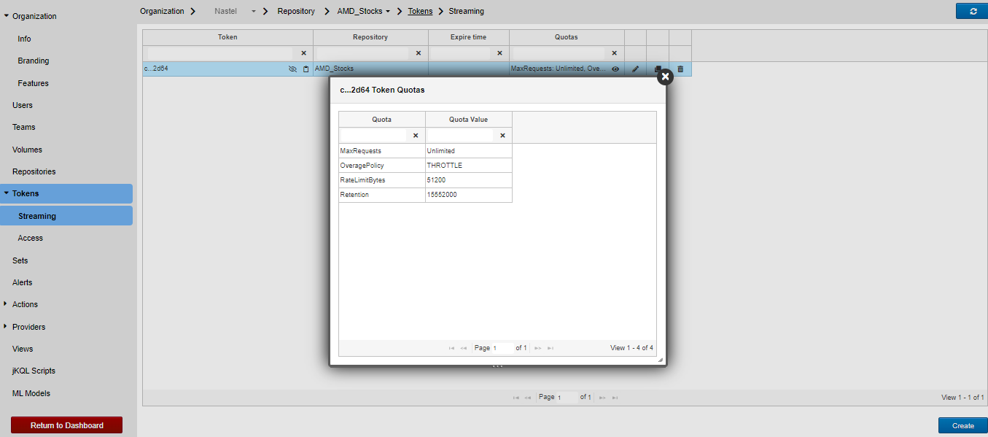View quotas eye icon in token row
Screen dimensions: 988x437
click(x=615, y=69)
